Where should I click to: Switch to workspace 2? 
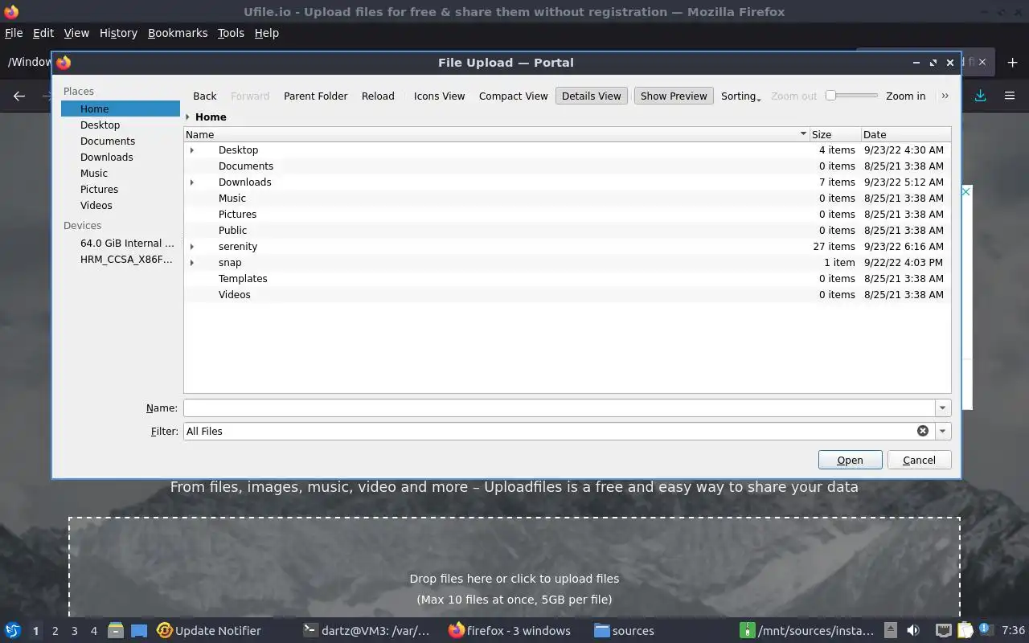coord(55,631)
